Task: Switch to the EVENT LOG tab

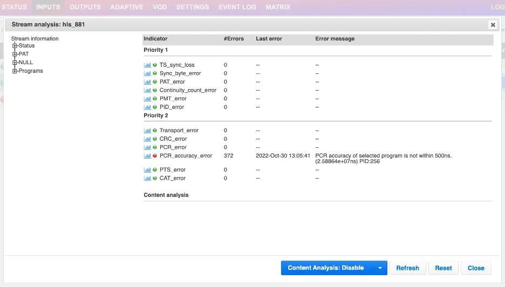Action: click(237, 7)
